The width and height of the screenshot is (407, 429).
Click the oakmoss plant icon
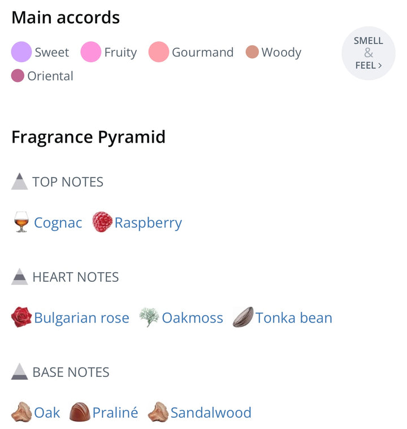click(149, 318)
